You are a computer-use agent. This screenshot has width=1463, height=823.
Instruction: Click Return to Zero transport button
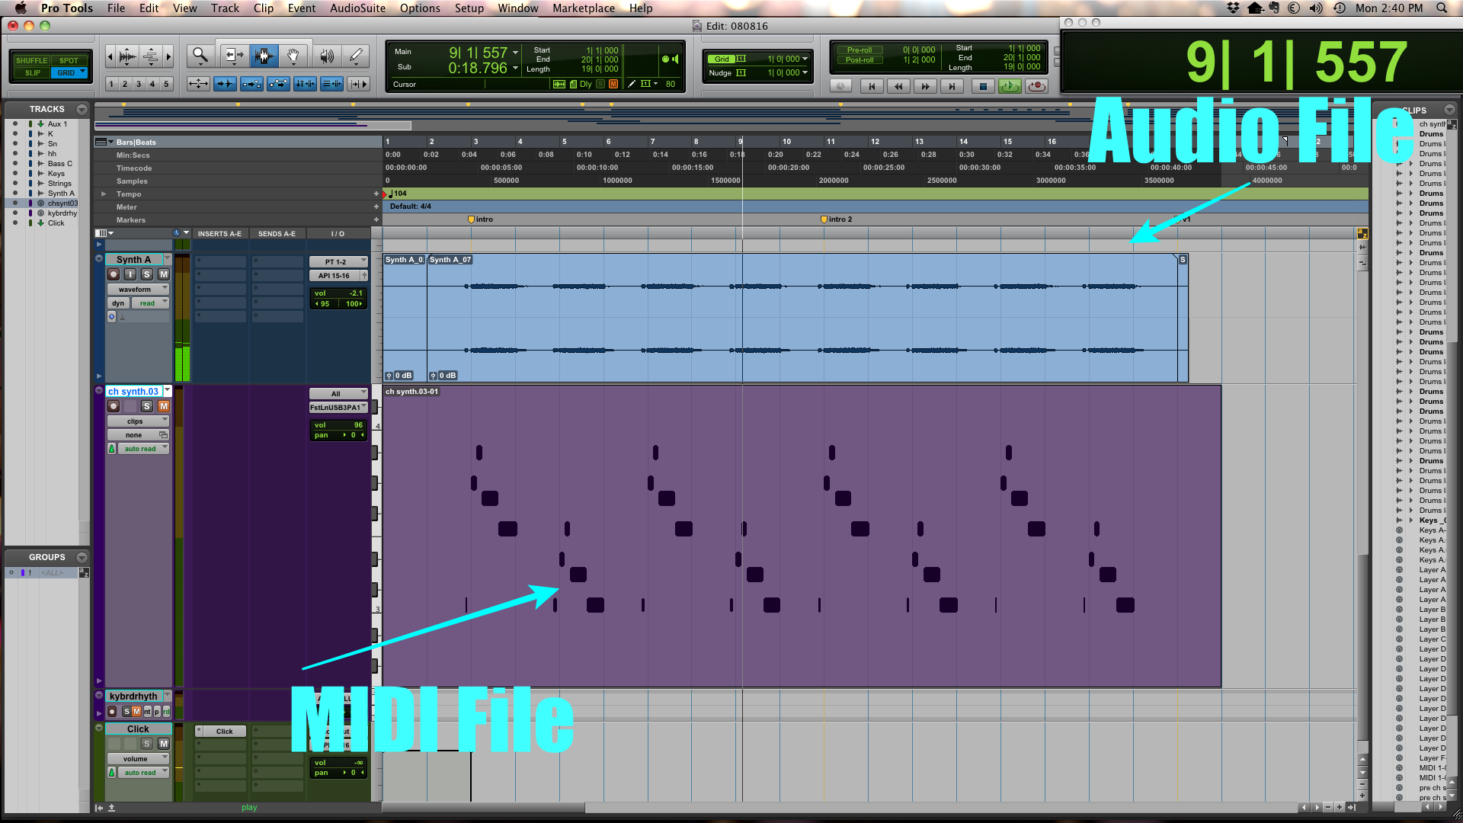point(872,86)
